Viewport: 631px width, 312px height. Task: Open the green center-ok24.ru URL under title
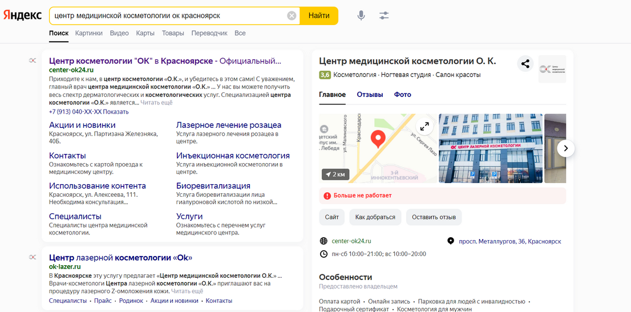pos(71,70)
